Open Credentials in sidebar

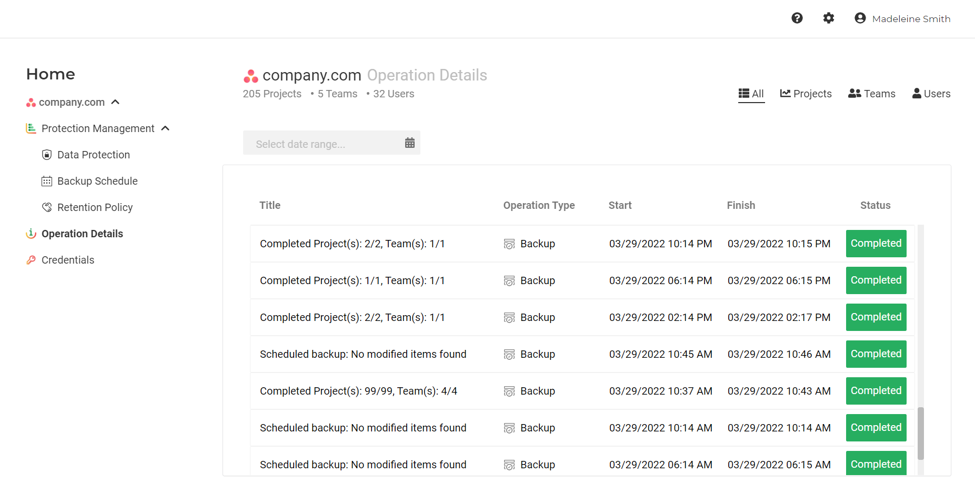pyautogui.click(x=68, y=260)
